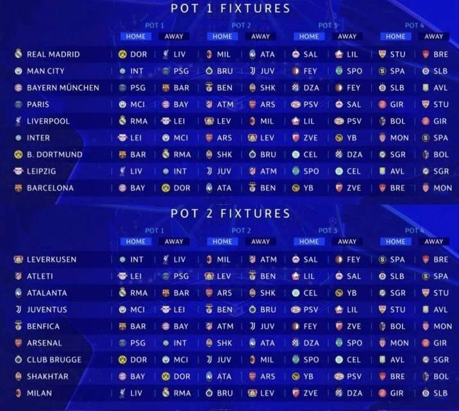Choose Pot 2 HOME header in Pot 2 Fixtures
Image resolution: width=459 pixels, height=411 pixels.
(222, 242)
